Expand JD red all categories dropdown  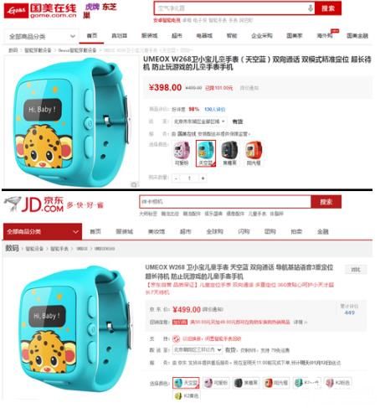pos(43,231)
